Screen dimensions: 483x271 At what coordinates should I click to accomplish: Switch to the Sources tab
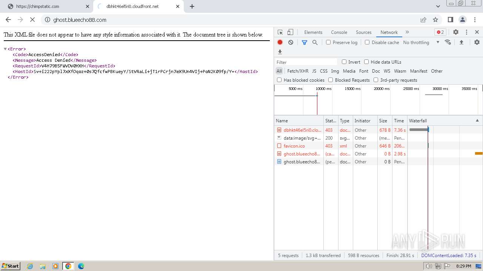[x=364, y=32]
